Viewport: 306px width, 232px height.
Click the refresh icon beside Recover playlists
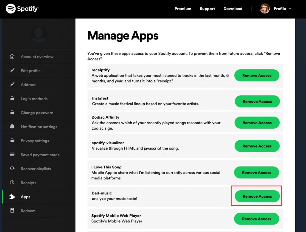(x=12, y=169)
